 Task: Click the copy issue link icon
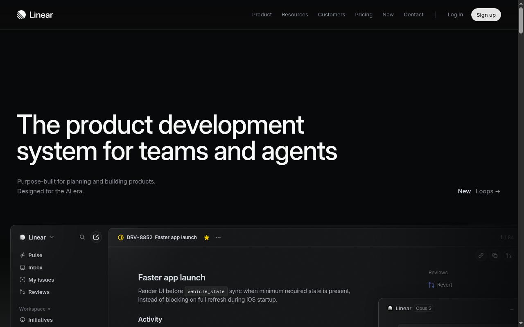[481, 255]
